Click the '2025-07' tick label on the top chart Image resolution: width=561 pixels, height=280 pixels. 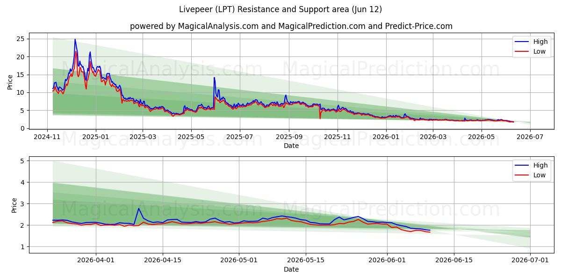[x=239, y=137]
